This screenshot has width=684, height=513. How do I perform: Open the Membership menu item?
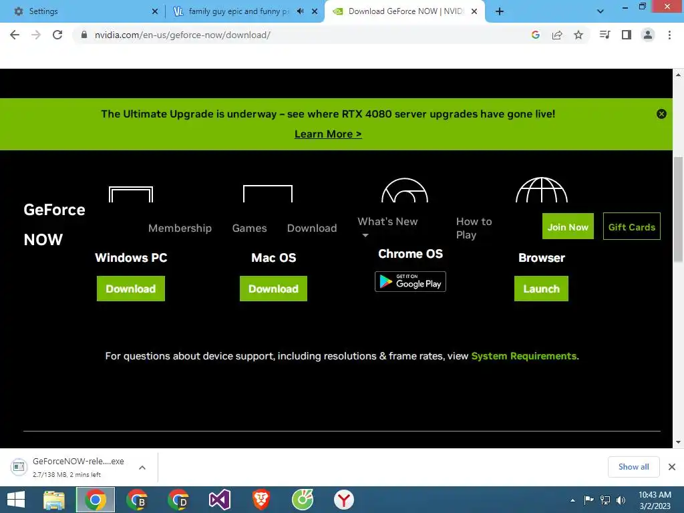click(180, 228)
